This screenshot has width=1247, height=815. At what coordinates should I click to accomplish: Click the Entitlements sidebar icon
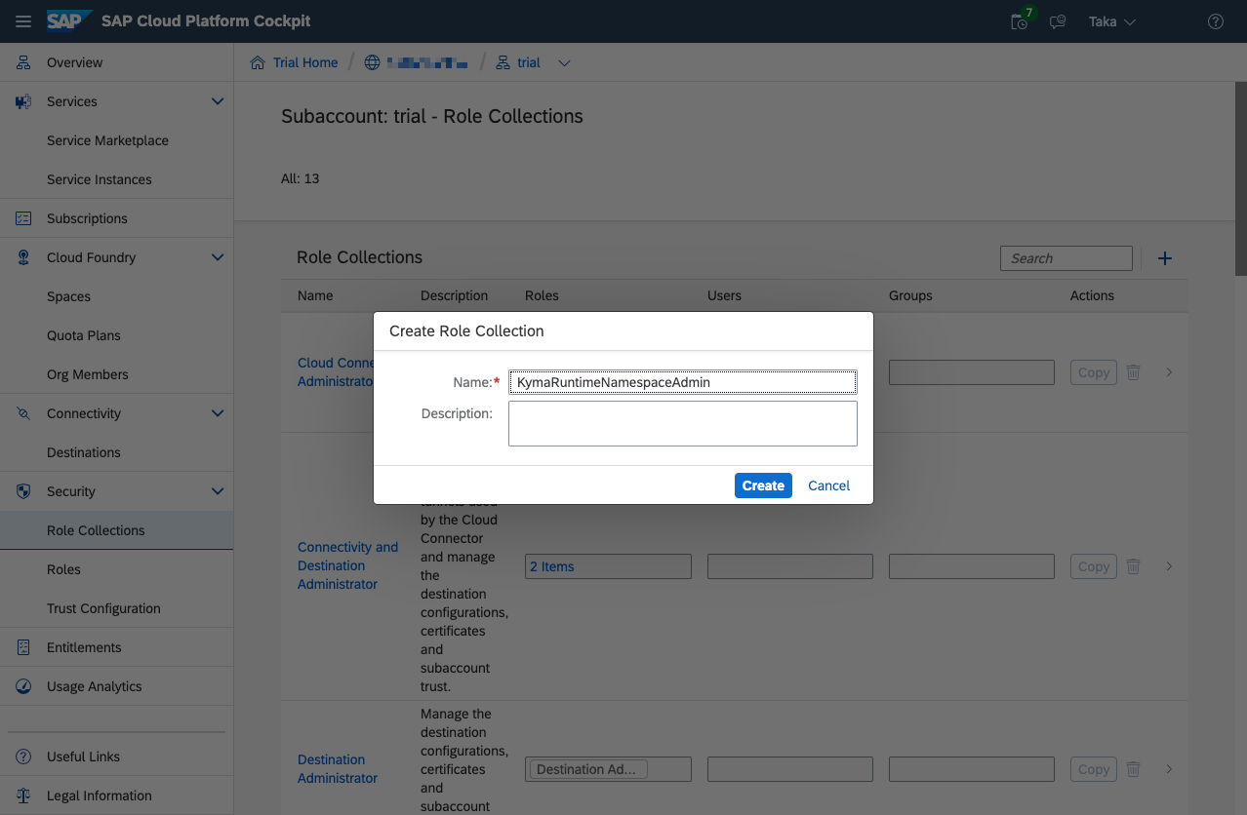[x=24, y=647]
